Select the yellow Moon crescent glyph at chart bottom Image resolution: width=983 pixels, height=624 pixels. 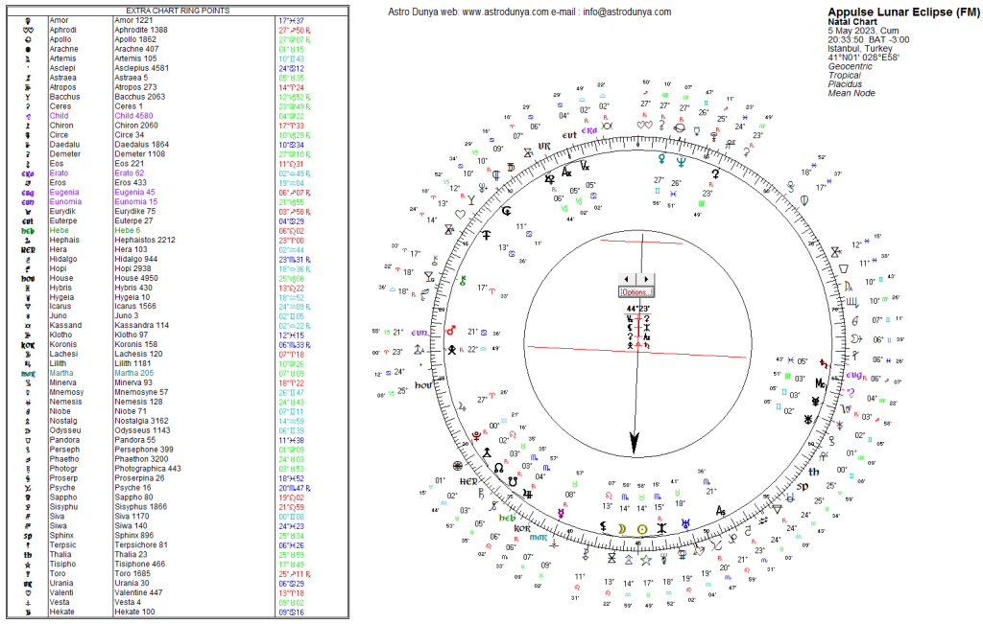point(622,529)
